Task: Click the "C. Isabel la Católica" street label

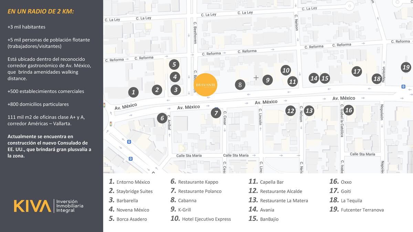Action: click(x=342, y=120)
